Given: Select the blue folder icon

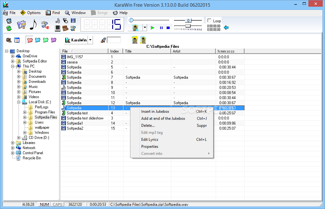Looking at the screenshot, I should (38, 40).
